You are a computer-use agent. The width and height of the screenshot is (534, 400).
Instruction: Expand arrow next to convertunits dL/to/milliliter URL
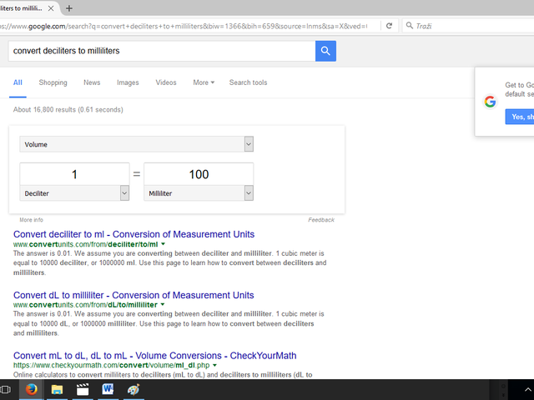click(x=163, y=304)
